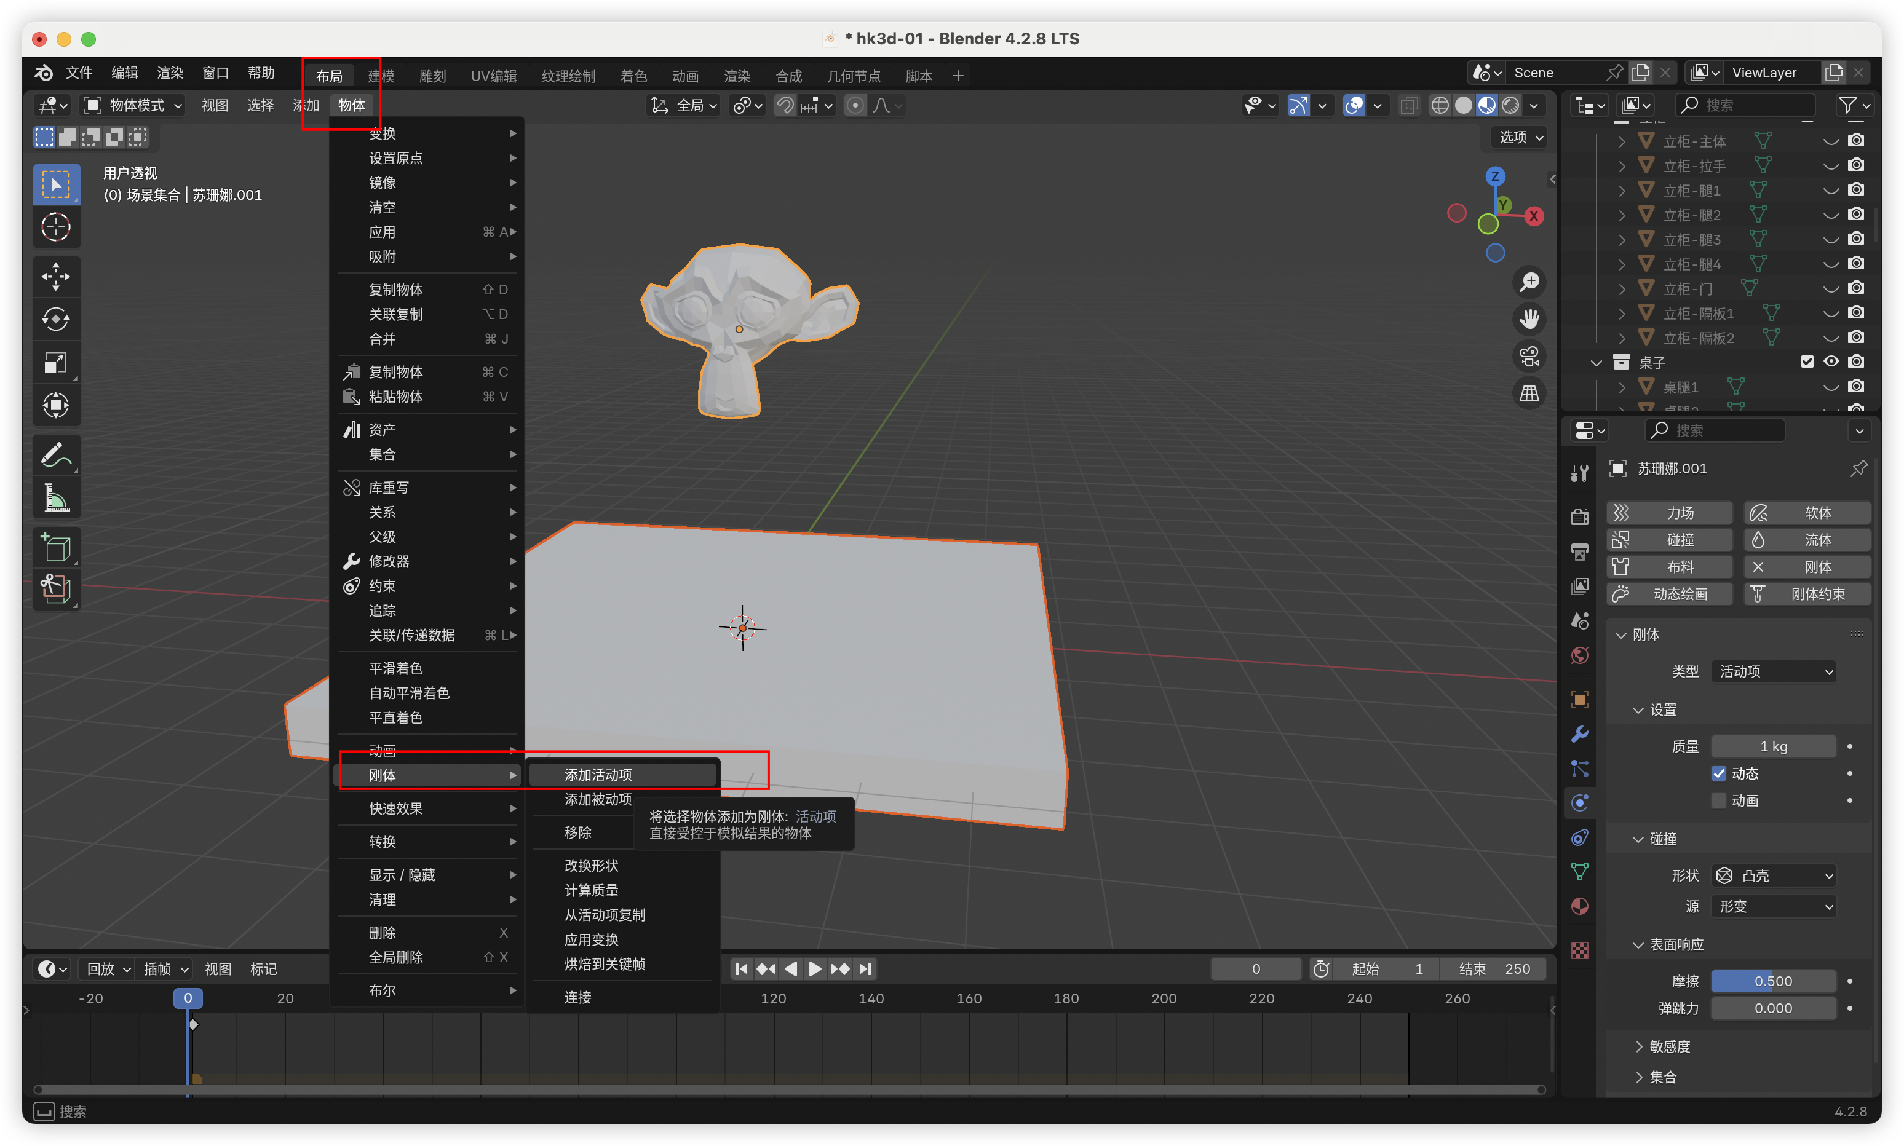1904x1146 pixels.
Task: Jump to timeline end frame
Action: [x=865, y=969]
